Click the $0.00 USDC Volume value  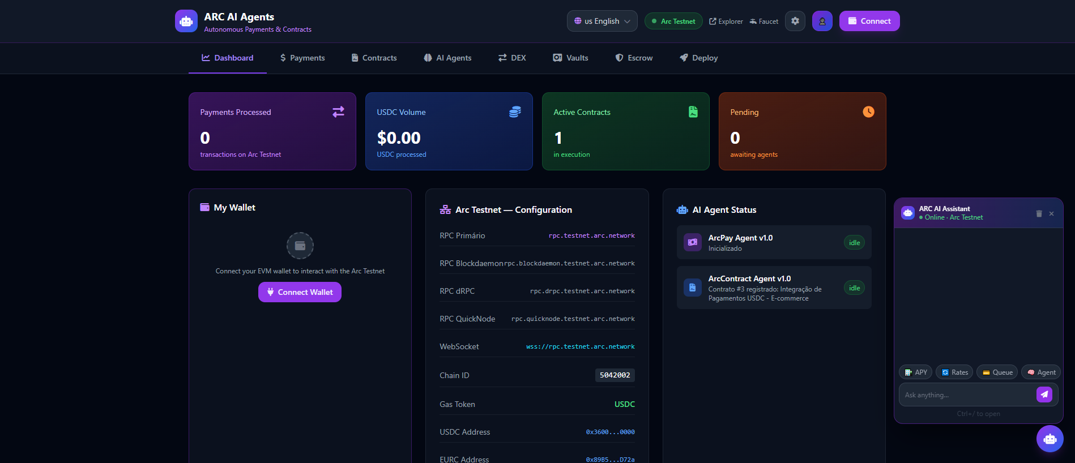(x=399, y=138)
